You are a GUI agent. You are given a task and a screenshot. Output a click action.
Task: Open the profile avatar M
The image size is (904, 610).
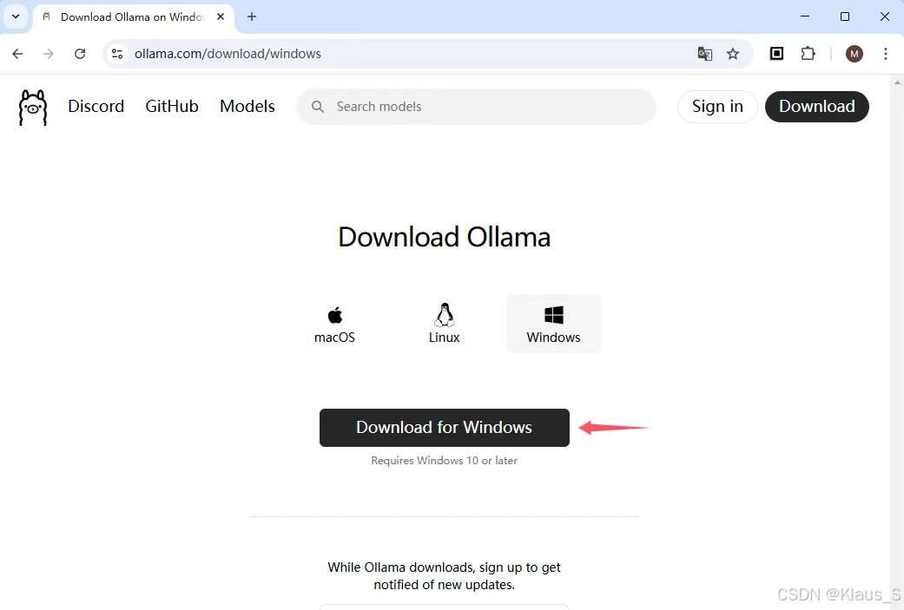coord(855,54)
